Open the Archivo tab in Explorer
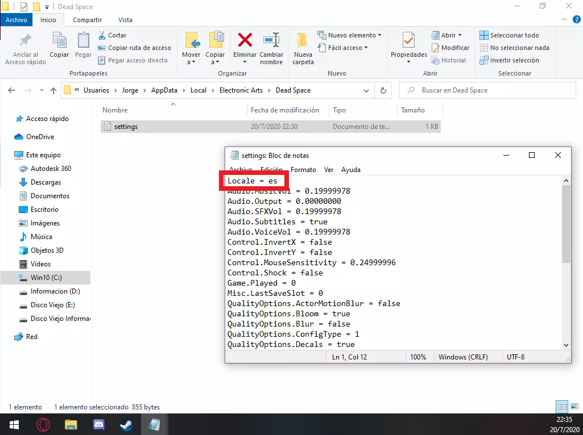Image resolution: width=583 pixels, height=435 pixels. pos(16,20)
